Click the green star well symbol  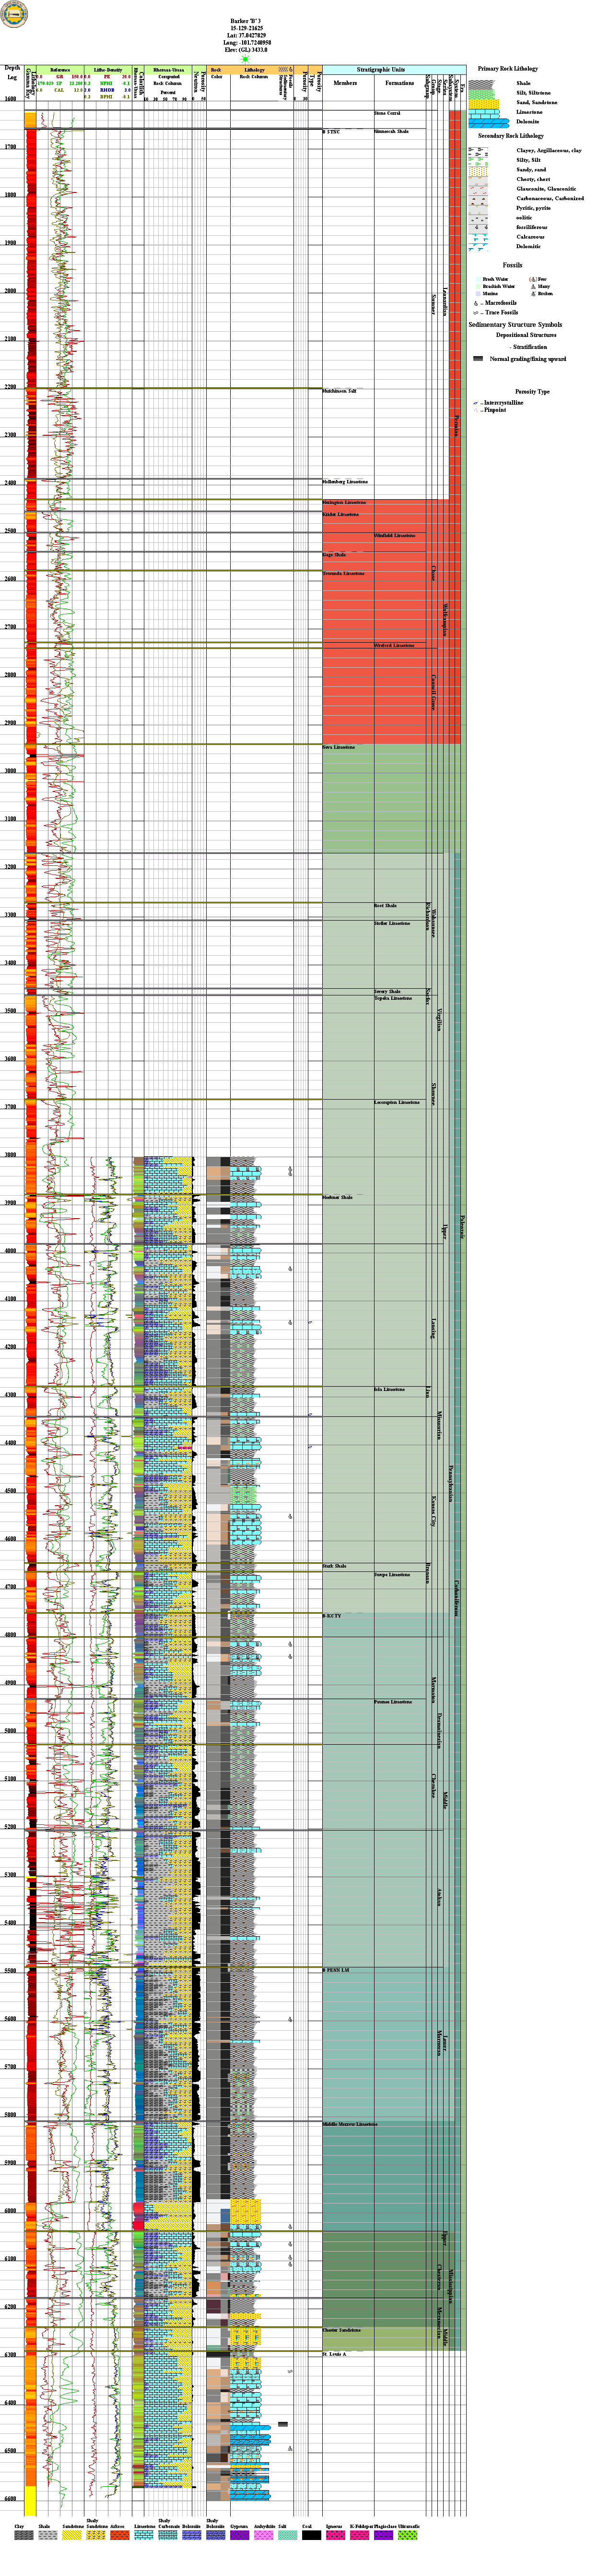point(246,59)
